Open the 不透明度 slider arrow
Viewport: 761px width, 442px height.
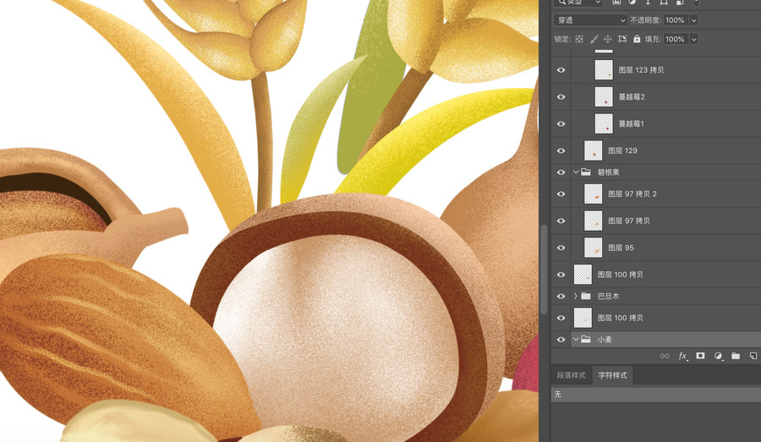tap(694, 20)
